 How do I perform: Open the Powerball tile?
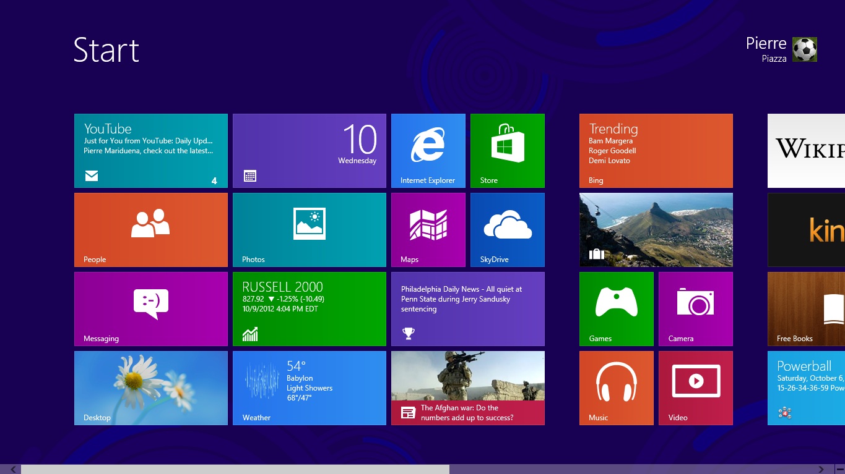tap(806, 388)
